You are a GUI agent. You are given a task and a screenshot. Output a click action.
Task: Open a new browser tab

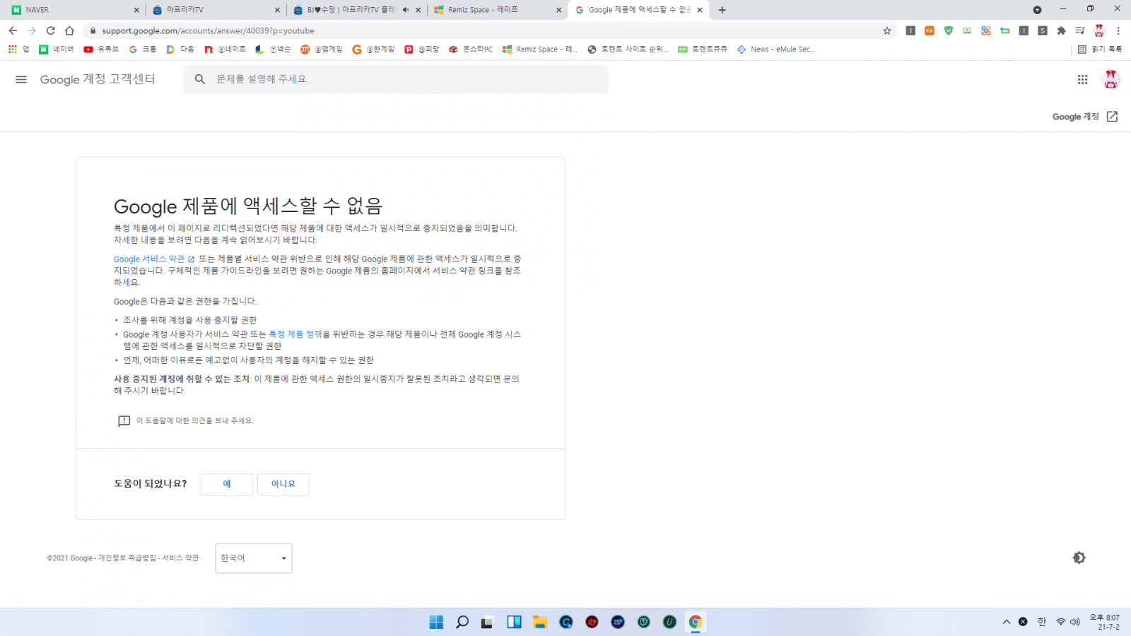pos(722,10)
